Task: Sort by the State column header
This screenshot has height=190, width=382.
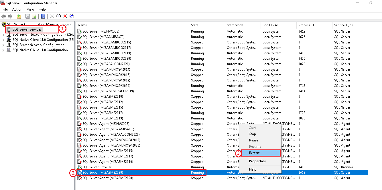Action: tap(207, 25)
